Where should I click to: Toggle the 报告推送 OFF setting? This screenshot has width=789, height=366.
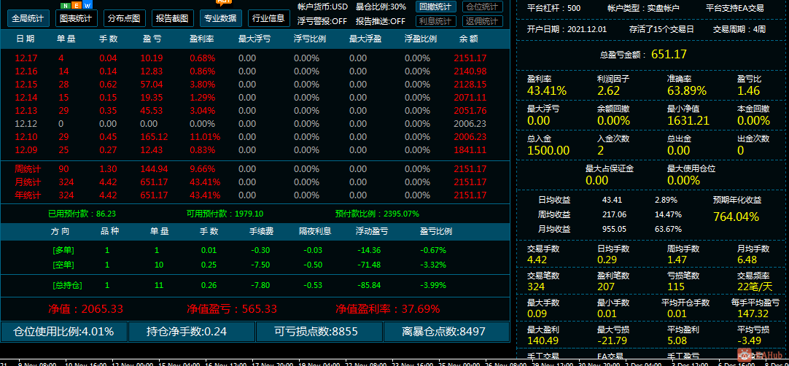point(381,21)
